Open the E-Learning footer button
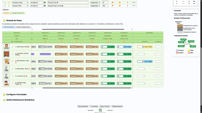202x113 pixels. (94, 106)
